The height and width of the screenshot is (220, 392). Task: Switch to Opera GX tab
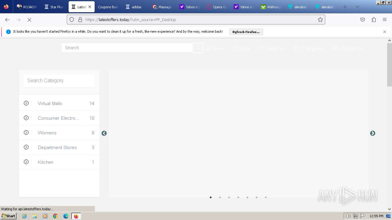point(217,7)
